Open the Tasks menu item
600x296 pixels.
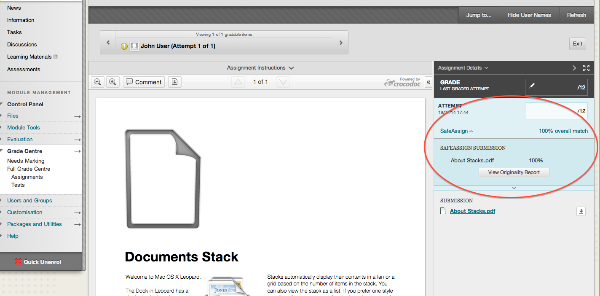coord(14,32)
